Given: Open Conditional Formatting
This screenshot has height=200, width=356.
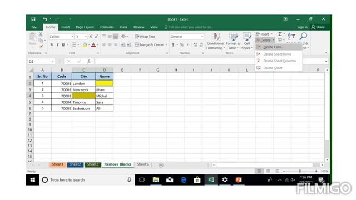Looking at the screenshot, I should pos(215,41).
